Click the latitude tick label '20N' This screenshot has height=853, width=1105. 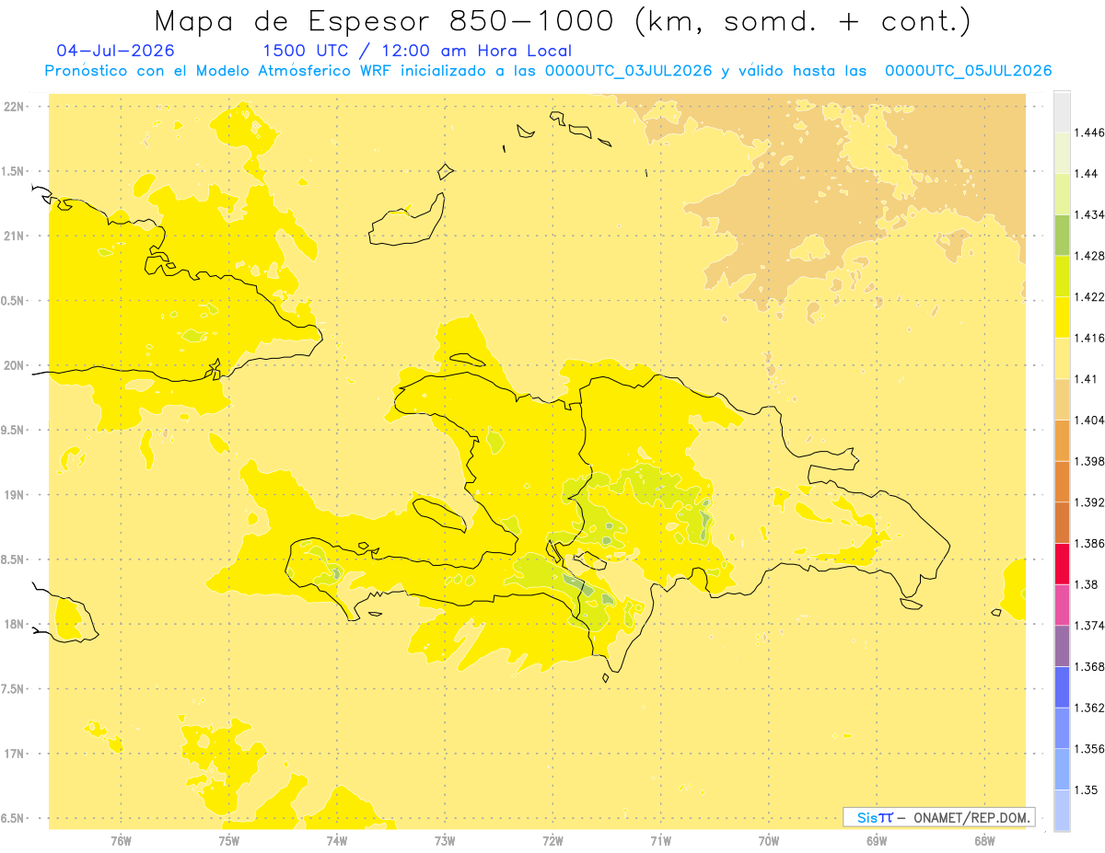coord(13,365)
